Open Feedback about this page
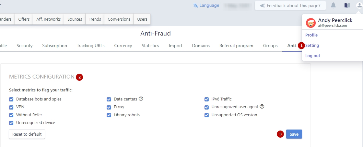 coord(290,5)
